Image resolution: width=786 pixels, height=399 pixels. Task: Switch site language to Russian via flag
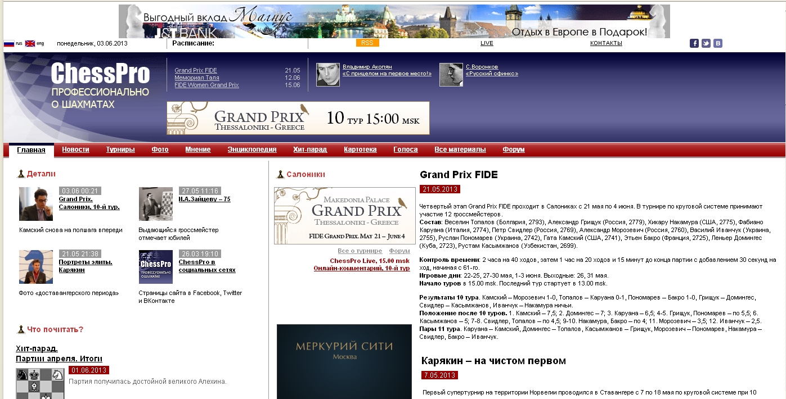click(9, 43)
